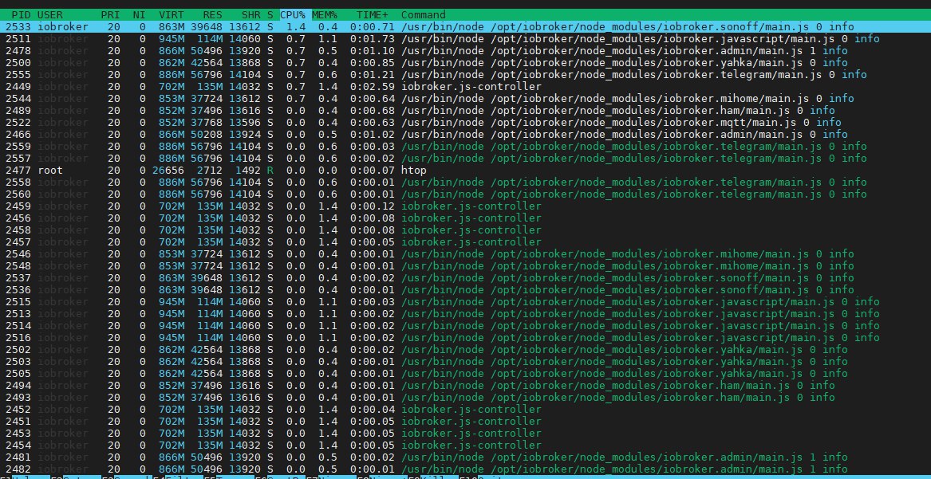
Task: Select mihome thread PID 2548
Action: point(466,265)
